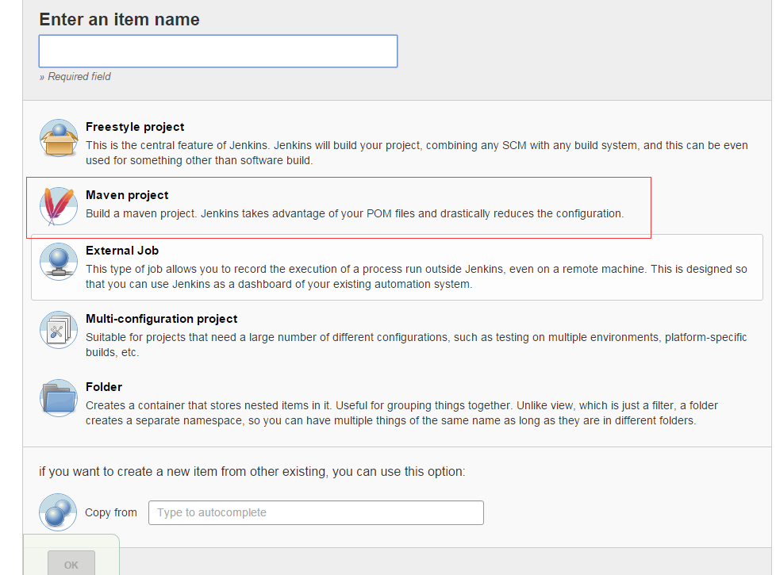Click the Multi-configuration project tools icon

pyautogui.click(x=59, y=331)
